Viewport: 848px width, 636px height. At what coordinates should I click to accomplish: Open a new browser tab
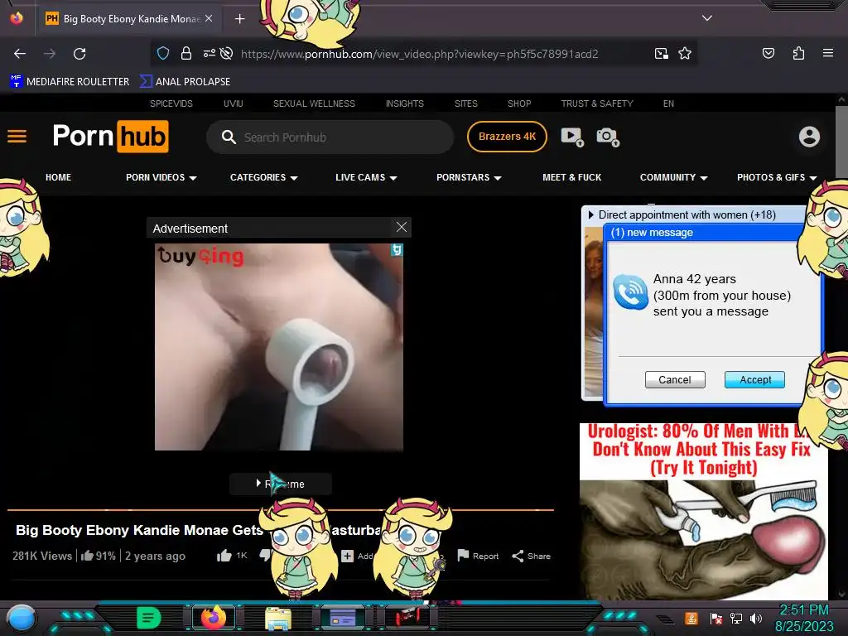[239, 19]
